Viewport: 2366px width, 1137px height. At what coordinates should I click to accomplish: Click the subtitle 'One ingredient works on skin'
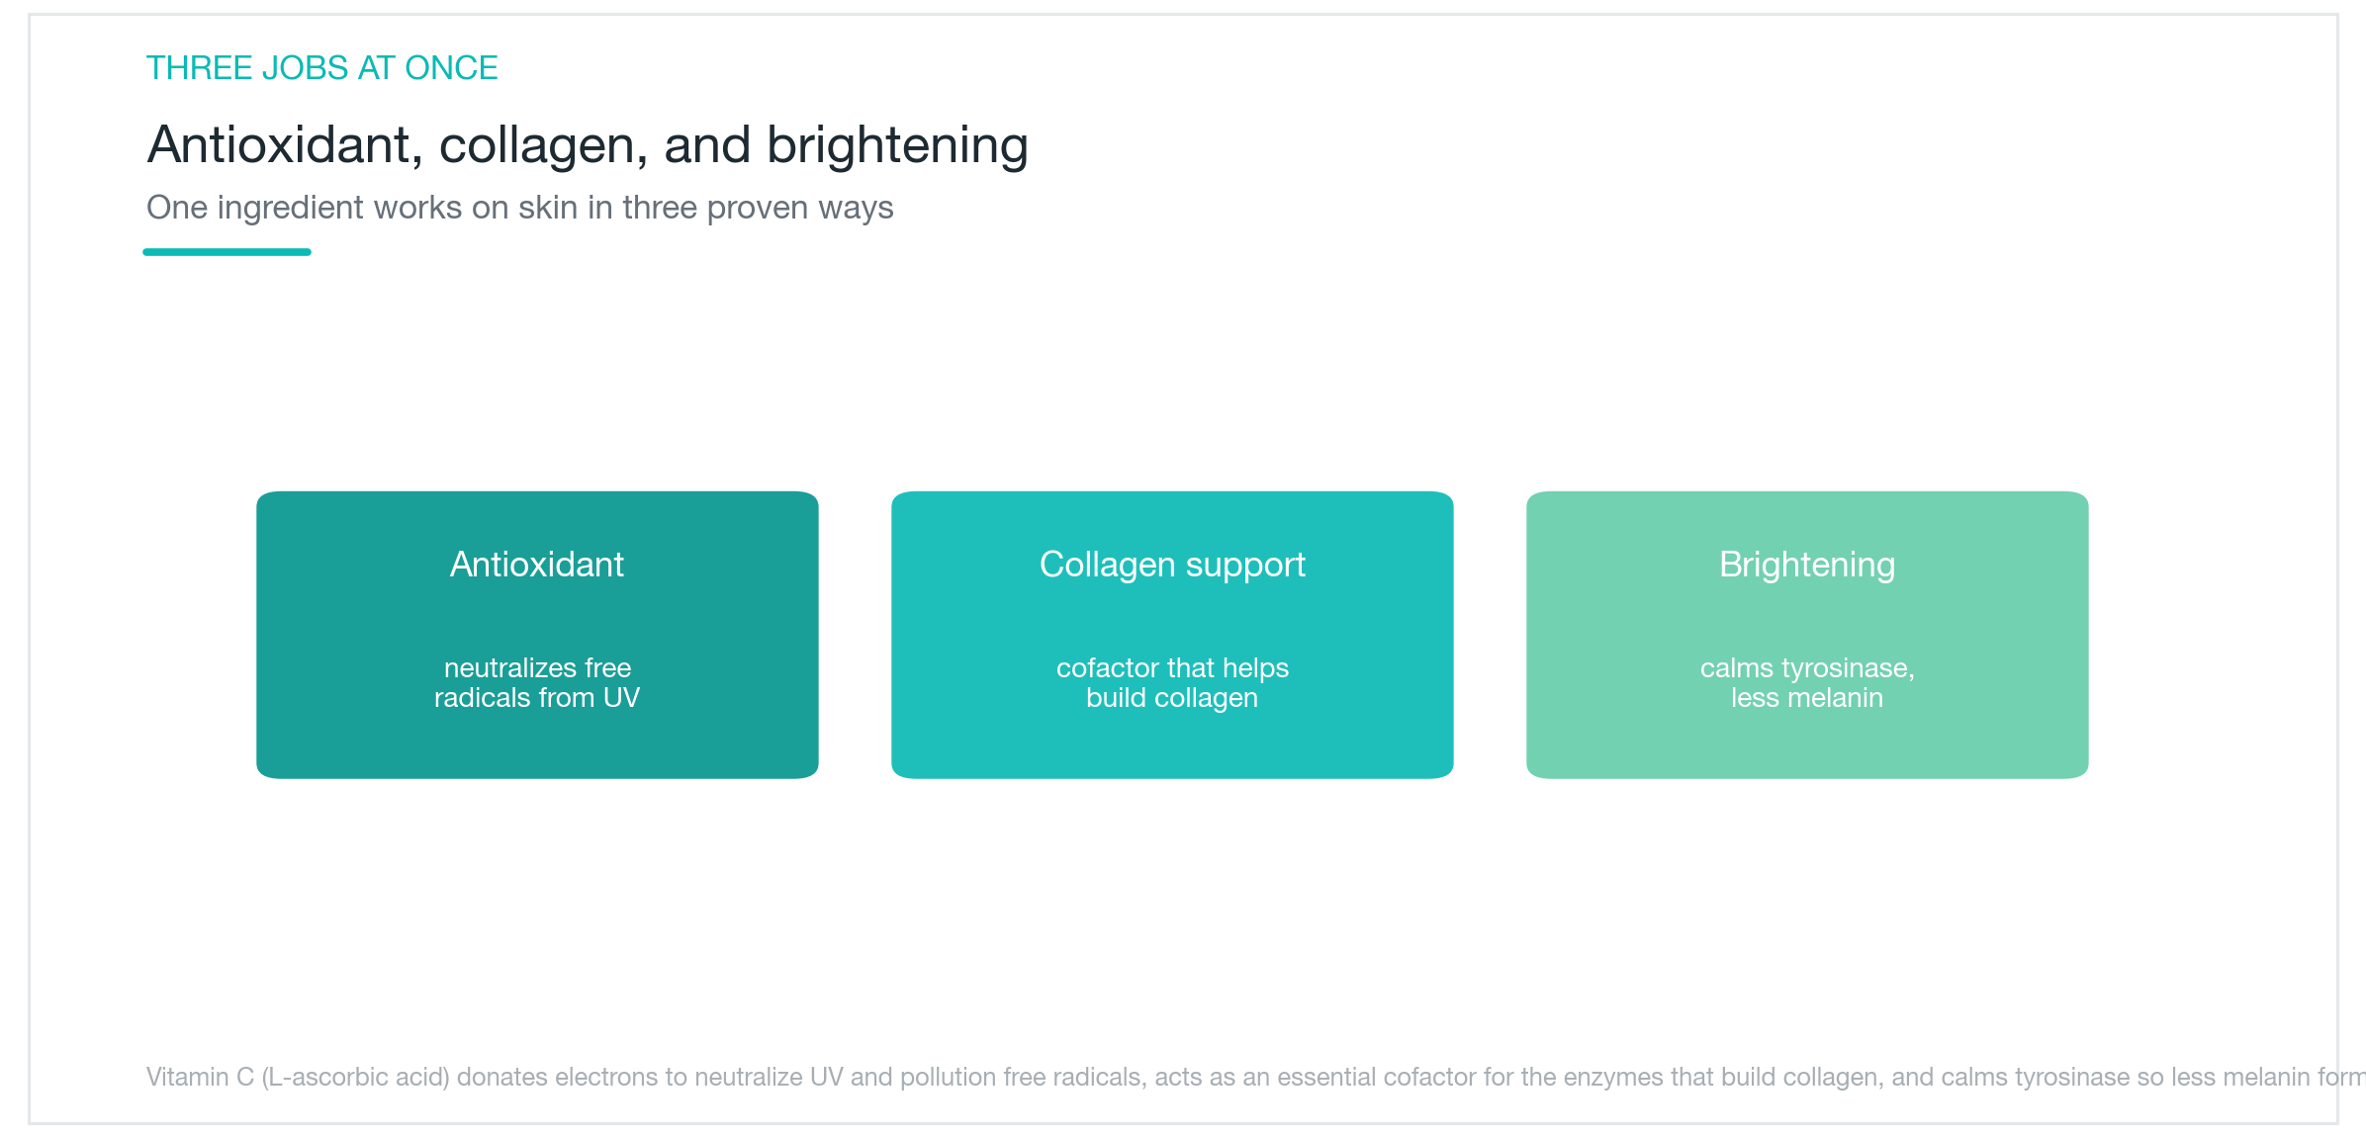(x=519, y=208)
